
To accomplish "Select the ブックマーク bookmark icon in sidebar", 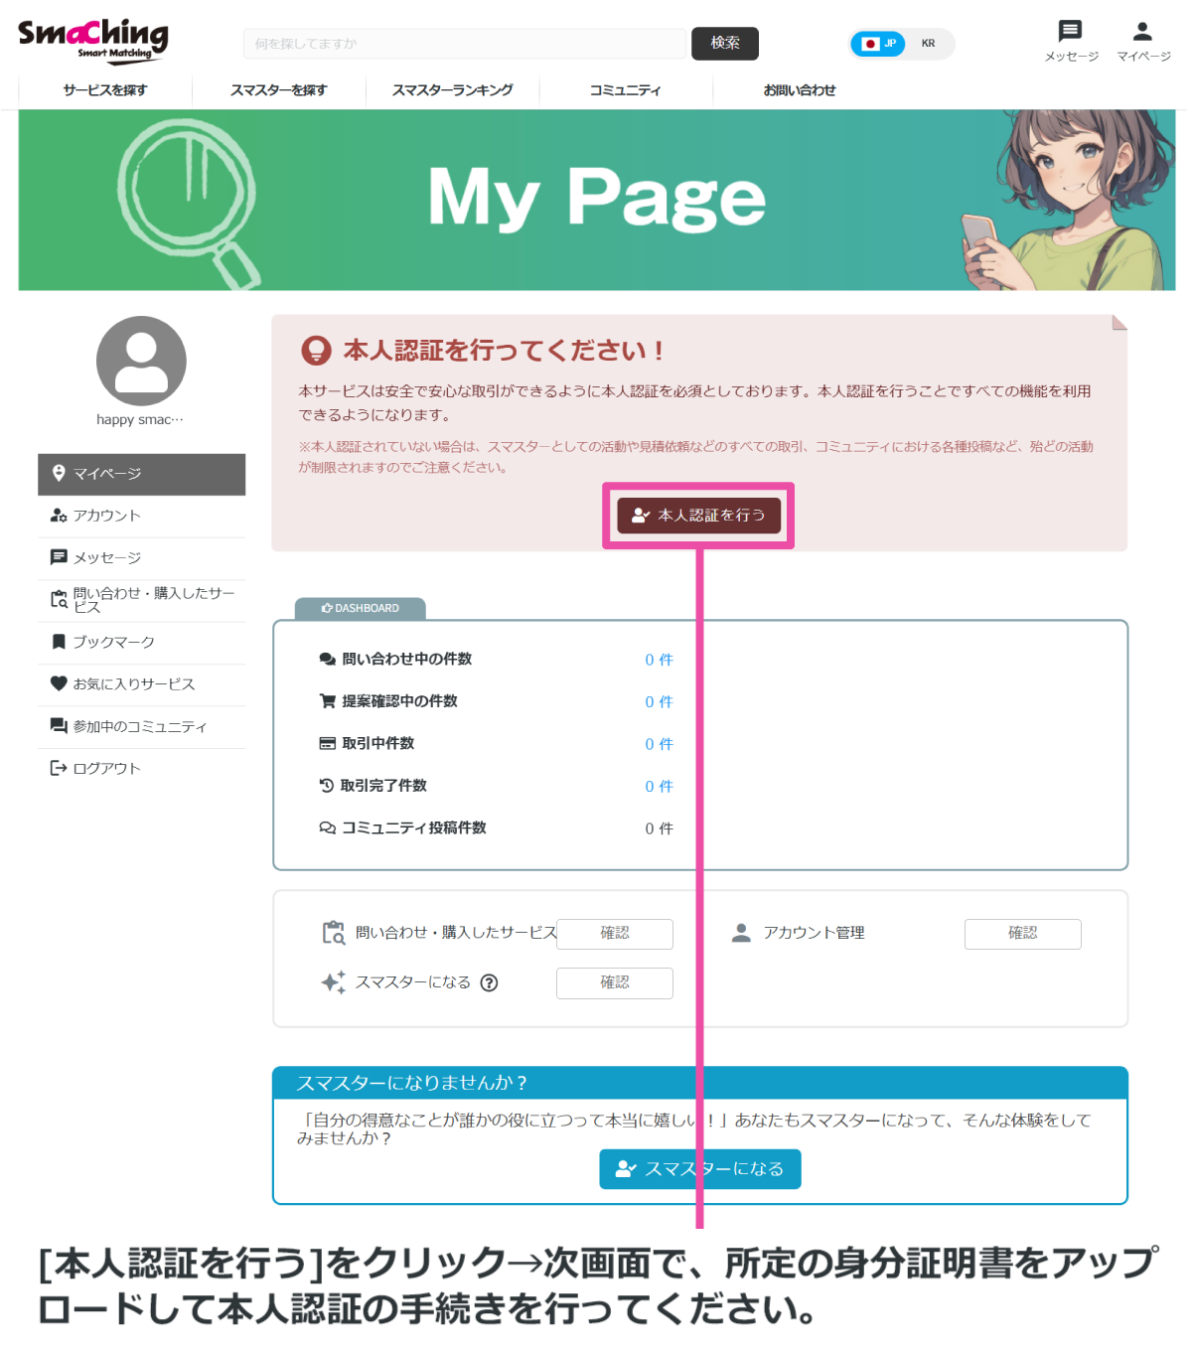I will click(x=58, y=642).
